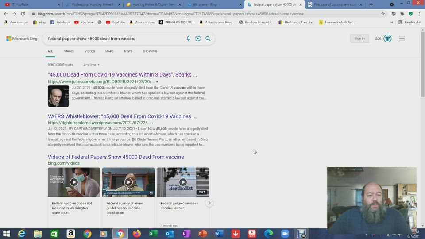This screenshot has width=425, height=239.
Task: Click the magnifying glass search button
Action: pyautogui.click(x=208, y=39)
